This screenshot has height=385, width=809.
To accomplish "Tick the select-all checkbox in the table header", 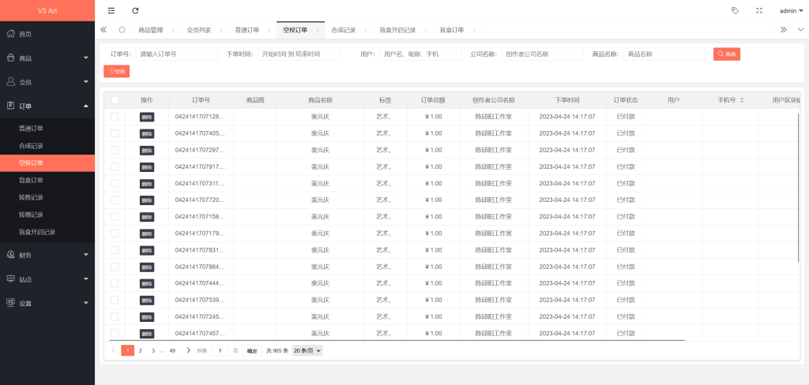I will 115,100.
